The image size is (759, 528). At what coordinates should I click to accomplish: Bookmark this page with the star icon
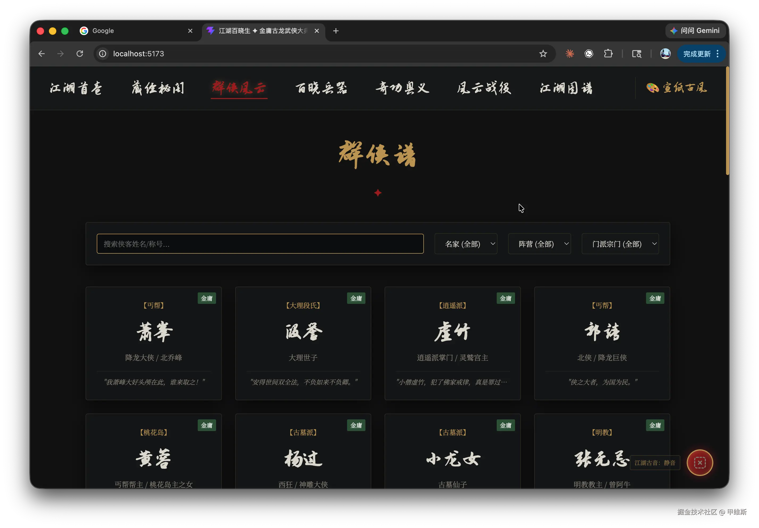(x=543, y=54)
